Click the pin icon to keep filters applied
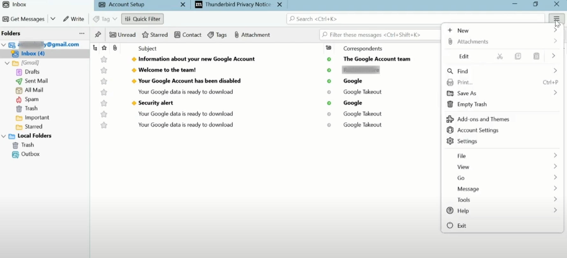This screenshot has width=567, height=258. pyautogui.click(x=98, y=35)
